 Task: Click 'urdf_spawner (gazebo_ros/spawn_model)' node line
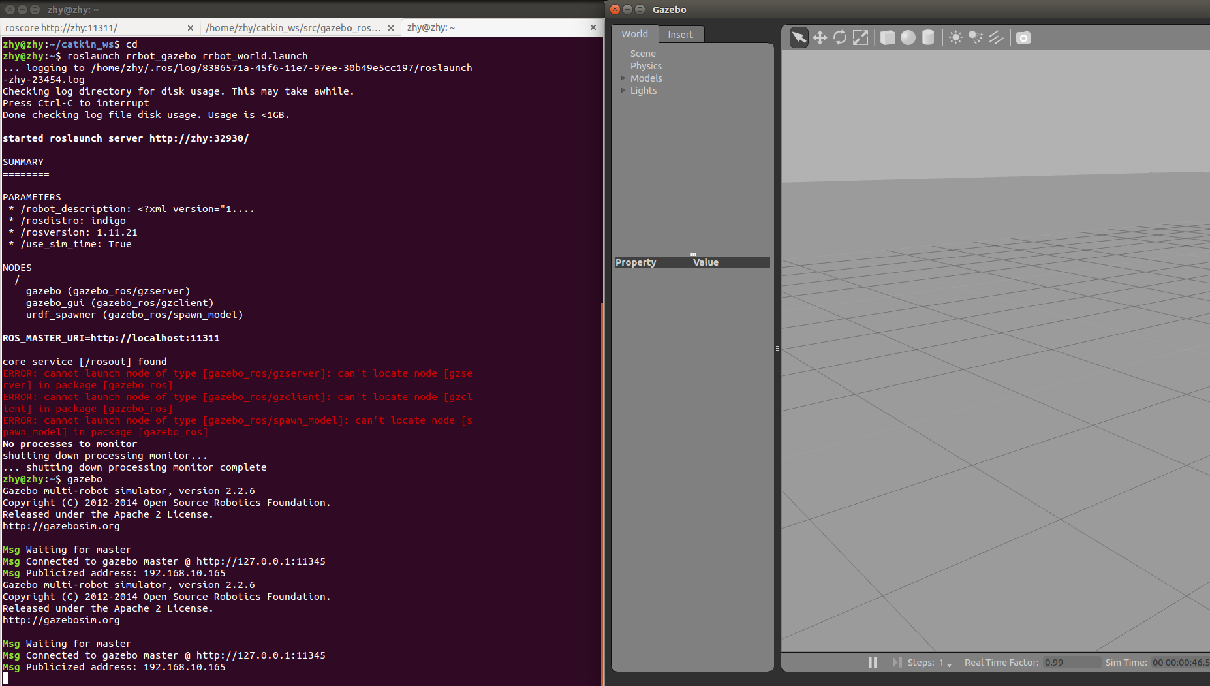click(x=134, y=315)
